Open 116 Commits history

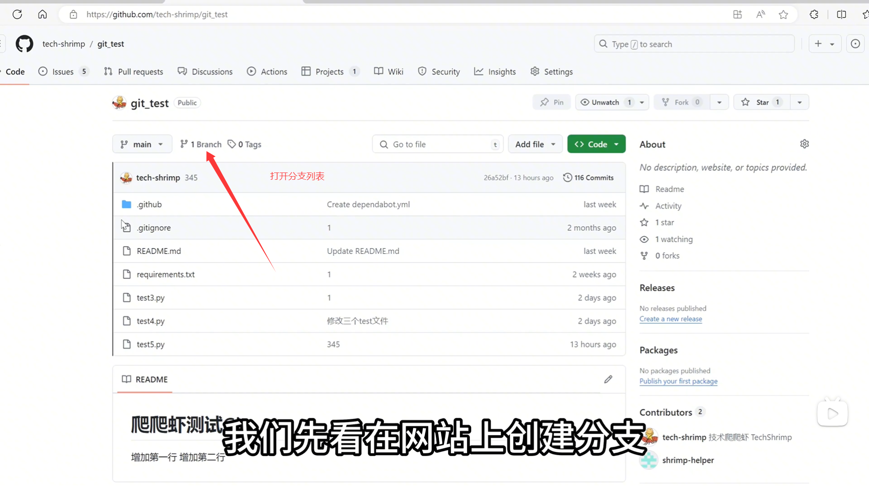click(x=588, y=177)
